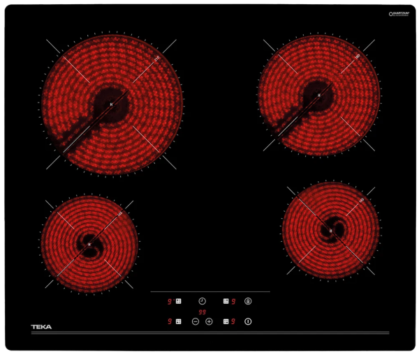Select the rear-left zone selector icon
Screen dimensions: 419x354
[x=179, y=302]
